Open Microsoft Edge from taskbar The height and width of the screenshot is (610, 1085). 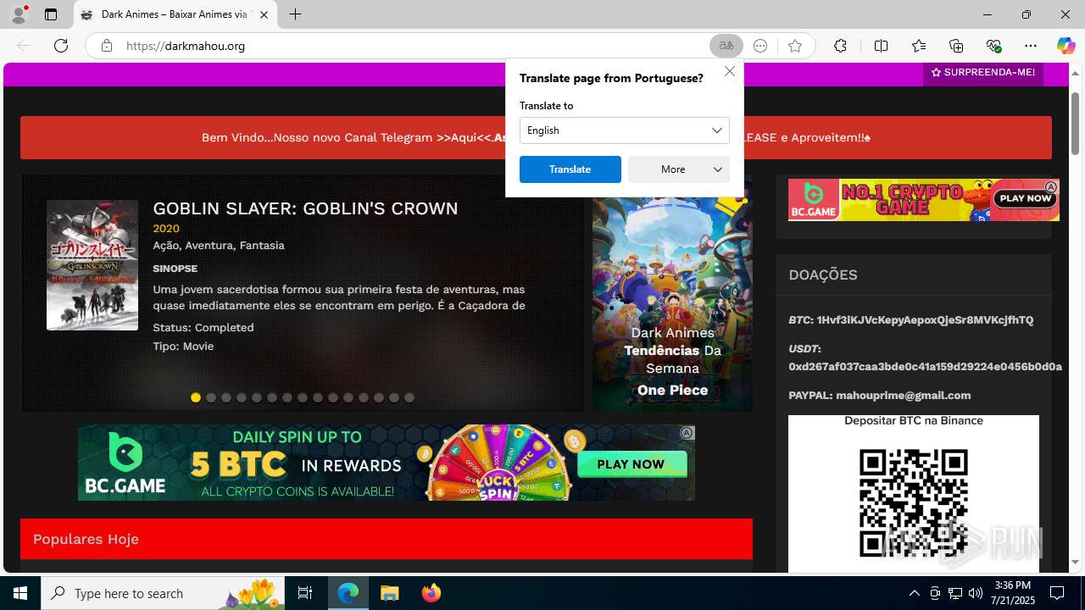coord(348,593)
